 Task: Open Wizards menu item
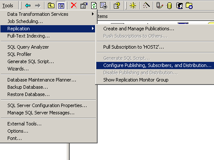(48, 69)
